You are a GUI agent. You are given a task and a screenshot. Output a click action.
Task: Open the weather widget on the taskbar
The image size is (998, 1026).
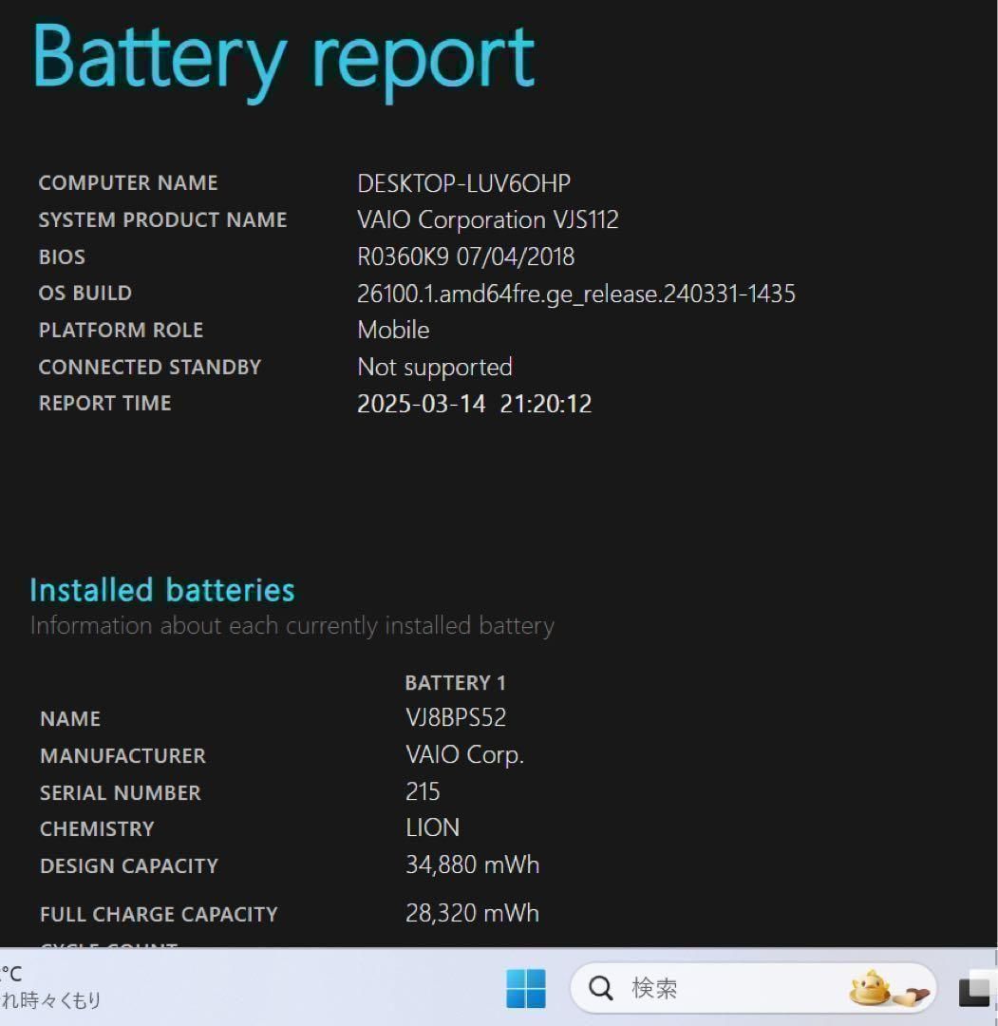coord(47,987)
